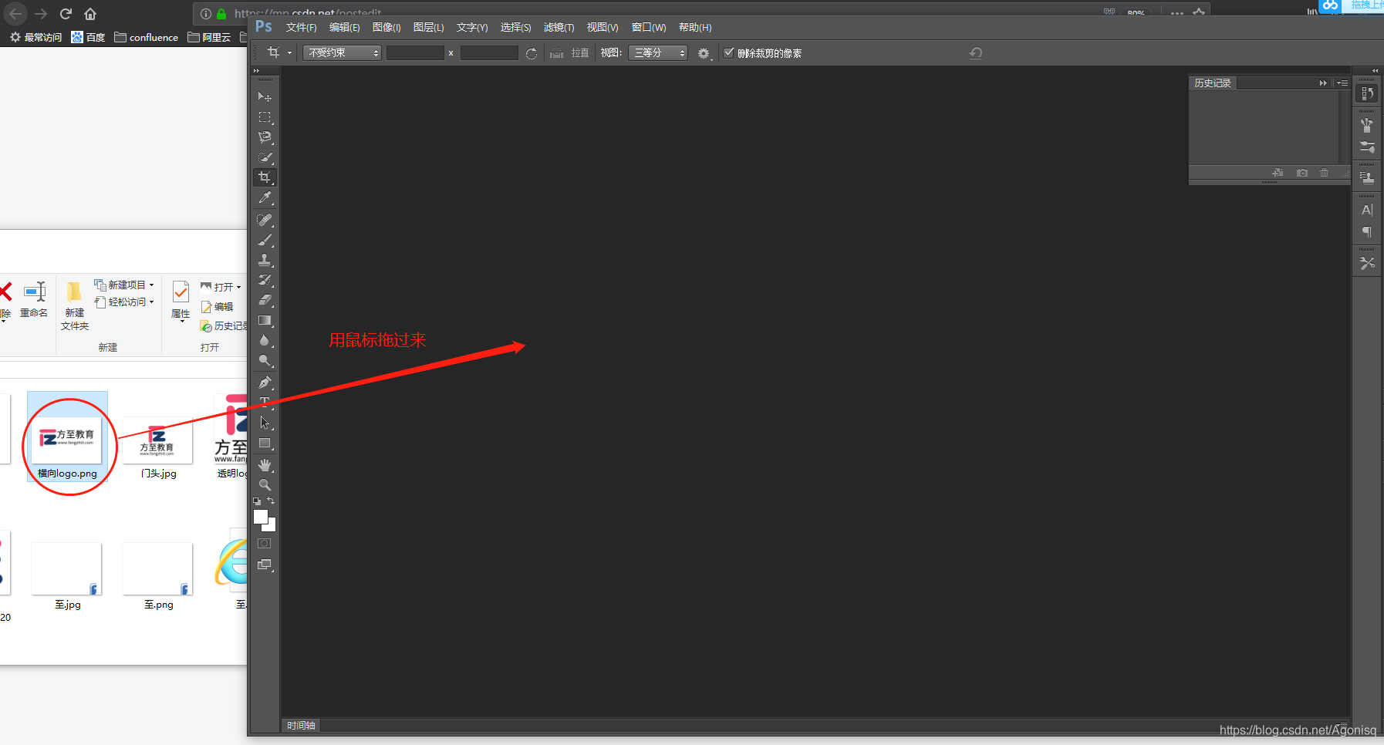The image size is (1384, 745).
Task: Click the crop width input field
Action: 415,52
